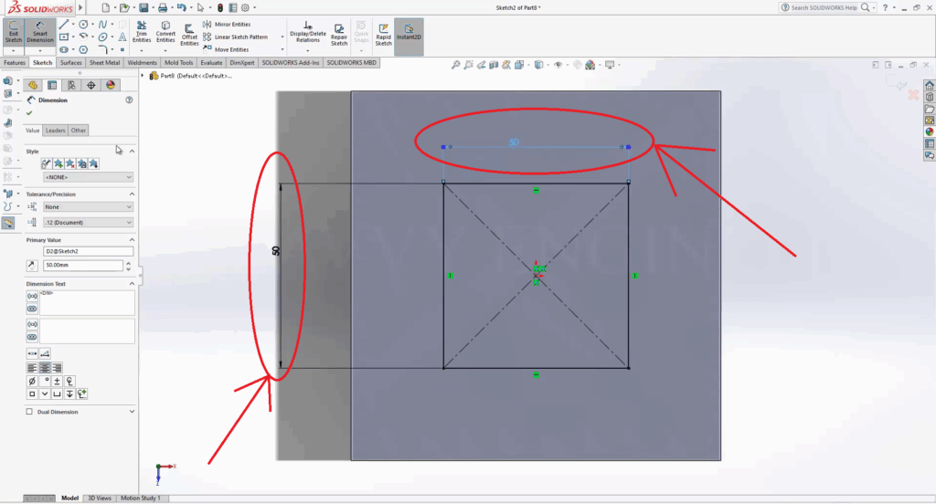The width and height of the screenshot is (936, 504).
Task: Click the Smart Dimension tool
Action: click(39, 35)
